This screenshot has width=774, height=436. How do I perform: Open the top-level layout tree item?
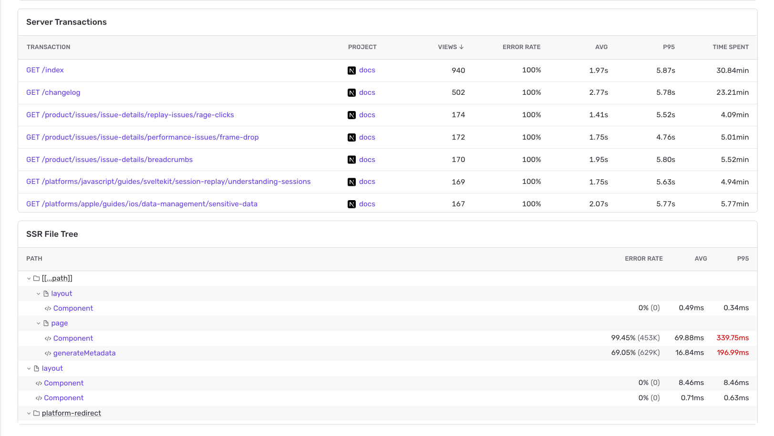tap(52, 368)
